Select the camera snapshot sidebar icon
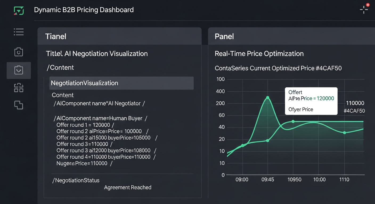The image size is (375, 204). click(19, 52)
